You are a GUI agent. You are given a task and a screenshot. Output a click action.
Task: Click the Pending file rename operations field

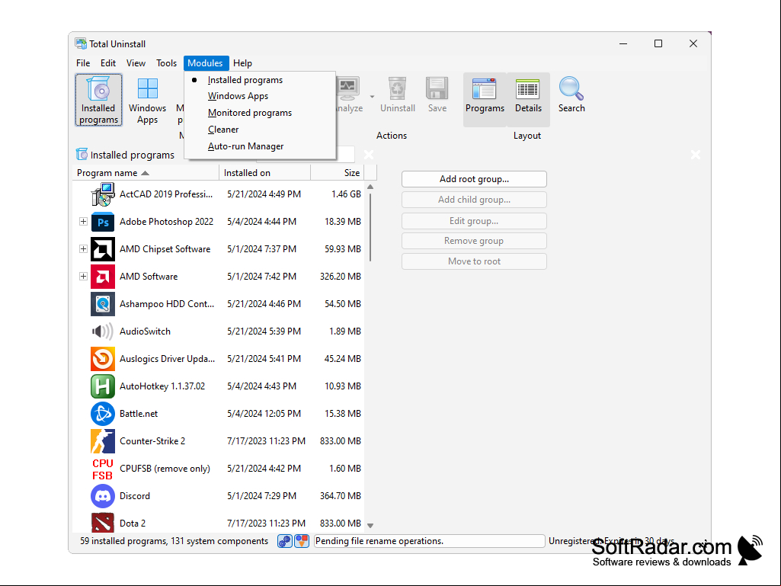pos(429,541)
